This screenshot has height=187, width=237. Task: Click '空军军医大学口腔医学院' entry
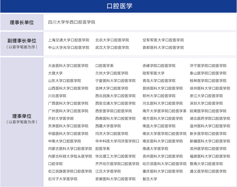(x=163, y=40)
